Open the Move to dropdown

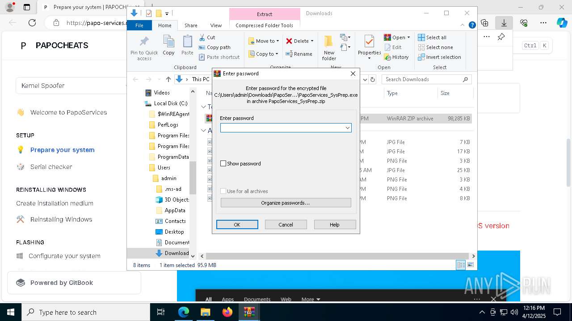[264, 41]
